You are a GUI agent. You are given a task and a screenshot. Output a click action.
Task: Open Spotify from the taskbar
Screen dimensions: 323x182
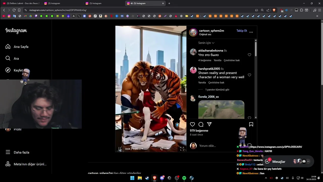184,178
